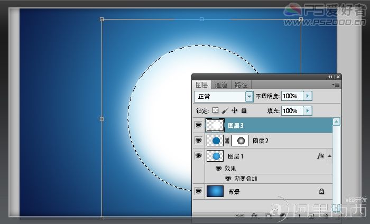Hide the 图层 3 layer

point(198,125)
